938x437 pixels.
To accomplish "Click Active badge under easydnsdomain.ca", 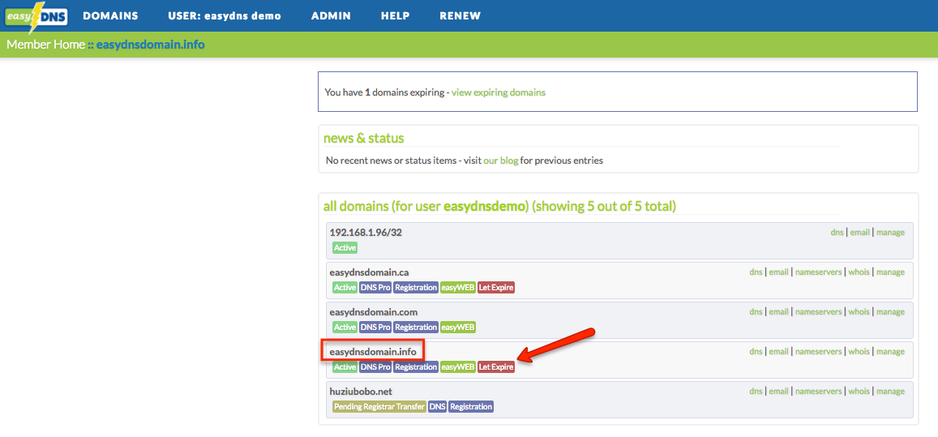I will pyautogui.click(x=345, y=287).
